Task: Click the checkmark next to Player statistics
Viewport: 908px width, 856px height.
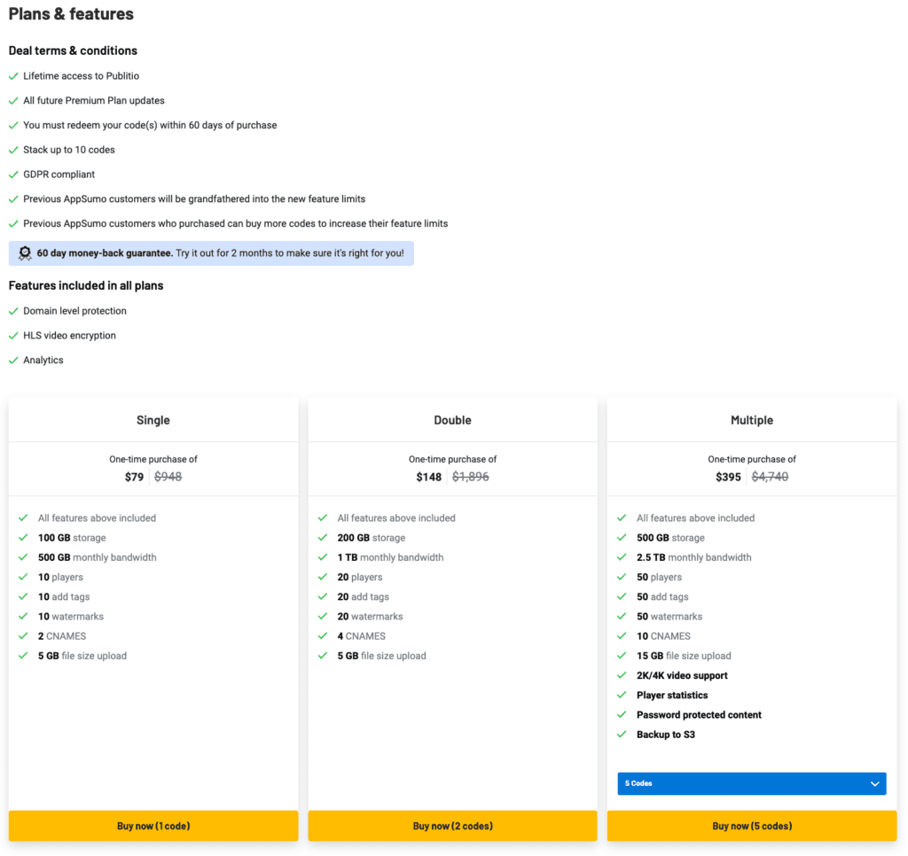Action: point(622,695)
